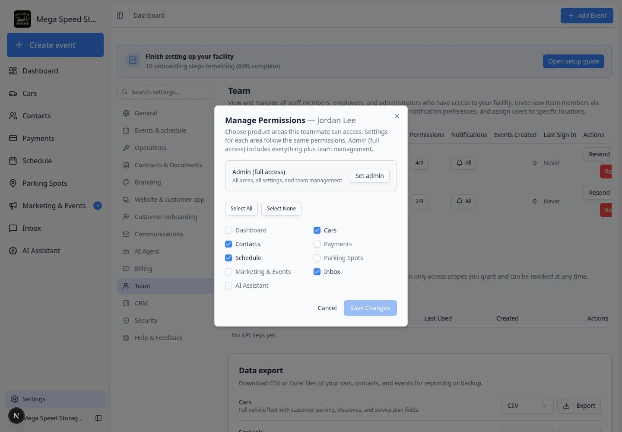
Task: Click the Operations wrench icon
Action: (126, 148)
